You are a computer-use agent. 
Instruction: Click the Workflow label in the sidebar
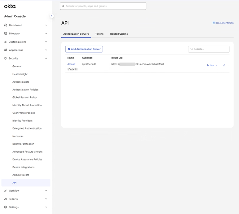pos(14,191)
